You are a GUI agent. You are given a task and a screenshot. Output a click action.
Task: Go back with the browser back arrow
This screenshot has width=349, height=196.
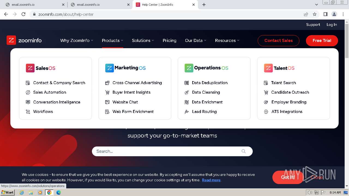point(6,14)
